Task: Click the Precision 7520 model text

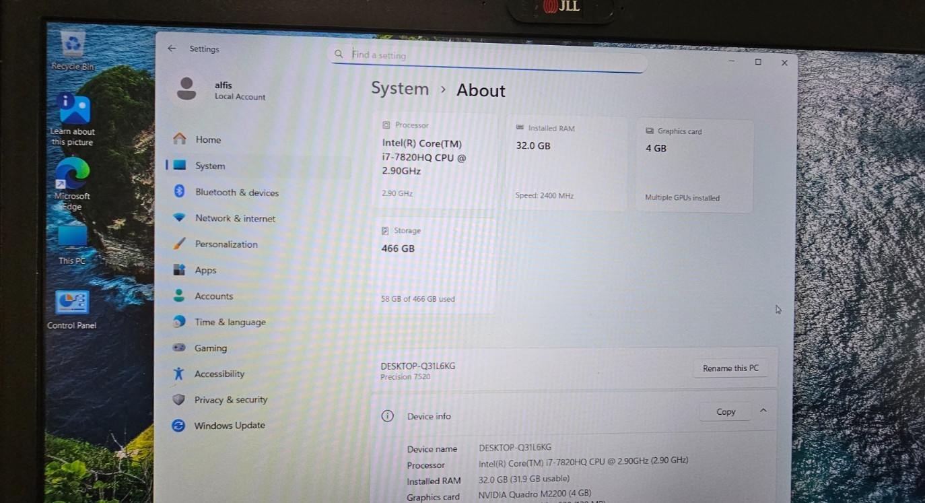Action: [x=405, y=377]
